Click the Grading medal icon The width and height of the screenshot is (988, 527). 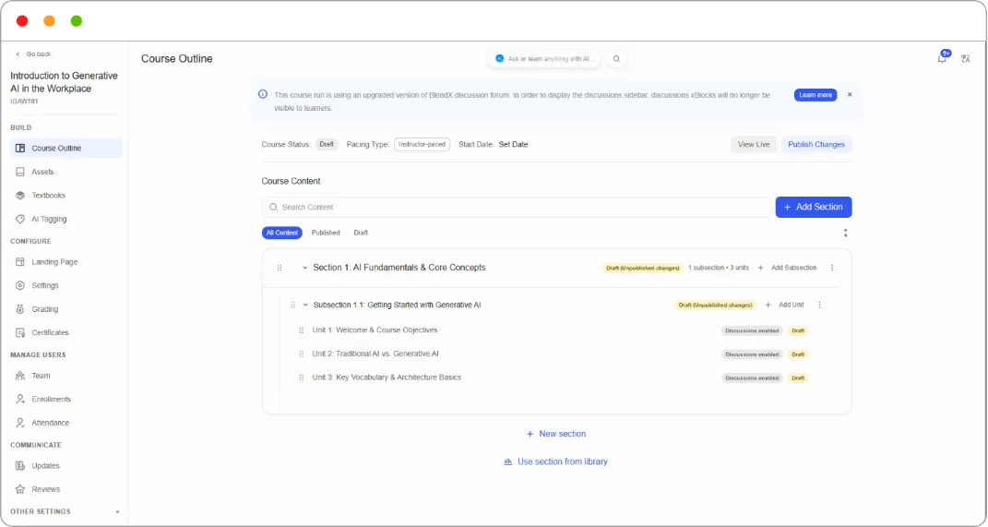(20, 309)
